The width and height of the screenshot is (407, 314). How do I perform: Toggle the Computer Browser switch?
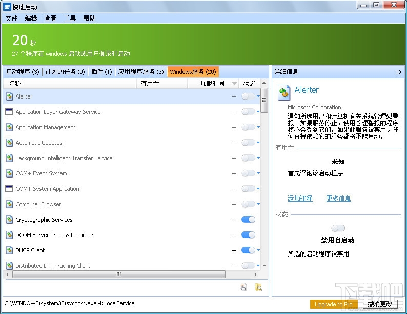click(x=248, y=204)
